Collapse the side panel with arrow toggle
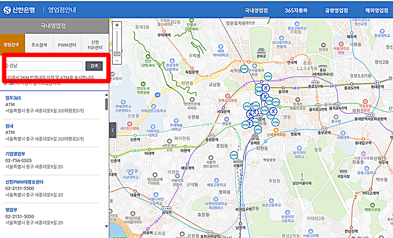393x238 pixels. pos(113,130)
